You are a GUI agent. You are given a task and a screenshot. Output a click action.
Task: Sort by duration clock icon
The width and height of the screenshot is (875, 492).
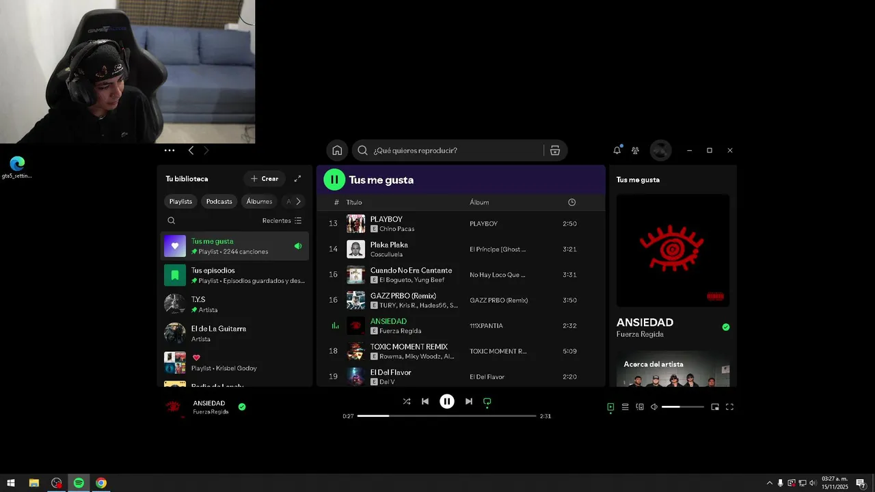[x=571, y=202]
